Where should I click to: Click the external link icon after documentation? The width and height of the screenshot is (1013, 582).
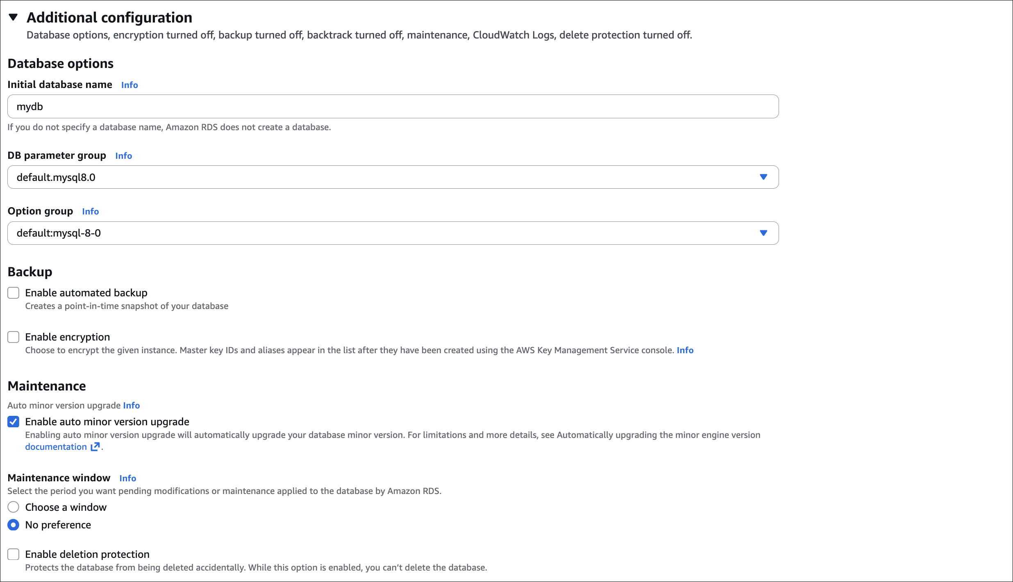coord(95,447)
